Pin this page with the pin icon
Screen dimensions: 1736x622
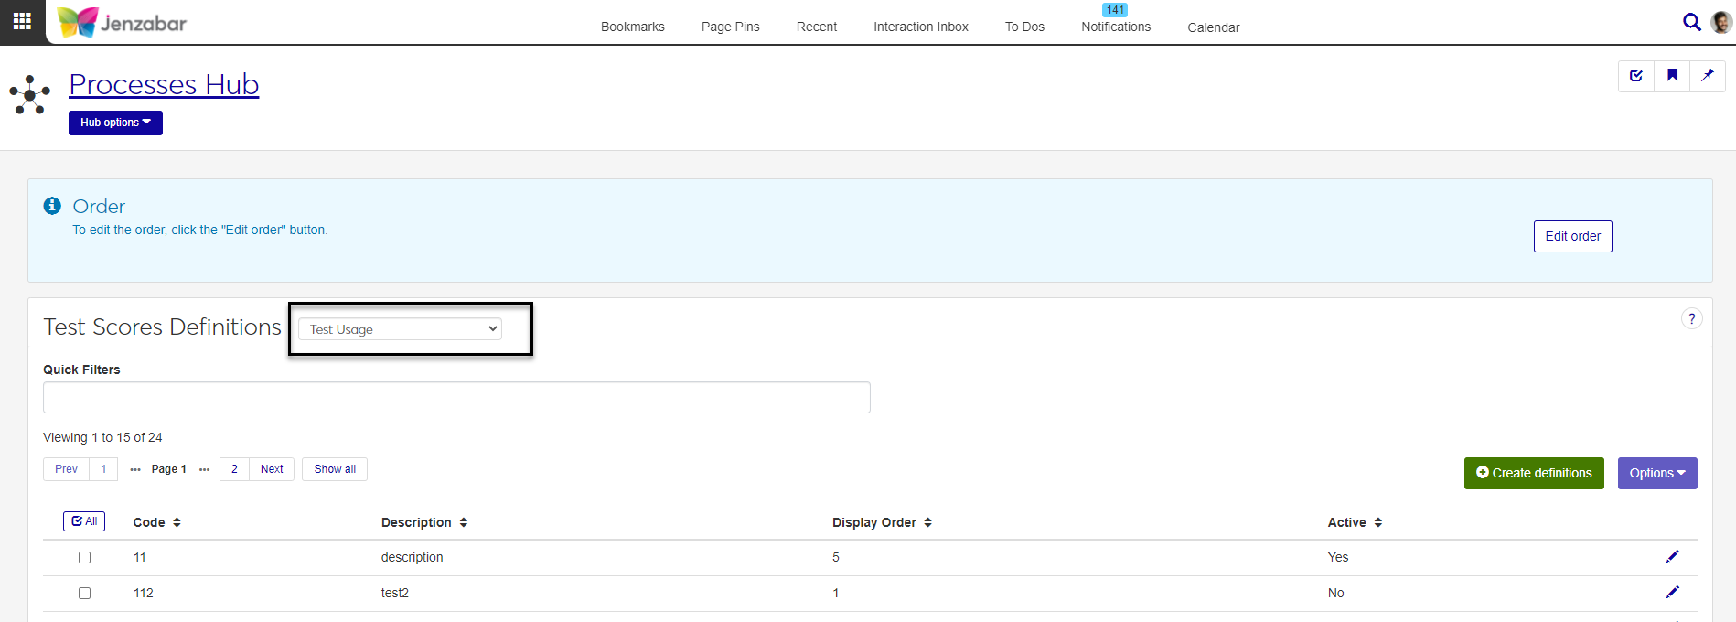click(x=1707, y=76)
